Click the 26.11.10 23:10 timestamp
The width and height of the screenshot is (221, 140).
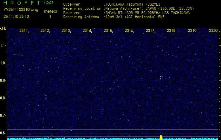(x=16, y=16)
